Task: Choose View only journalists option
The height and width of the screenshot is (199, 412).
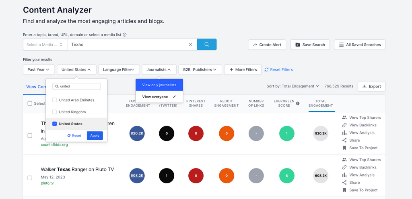Action: pyautogui.click(x=159, y=85)
